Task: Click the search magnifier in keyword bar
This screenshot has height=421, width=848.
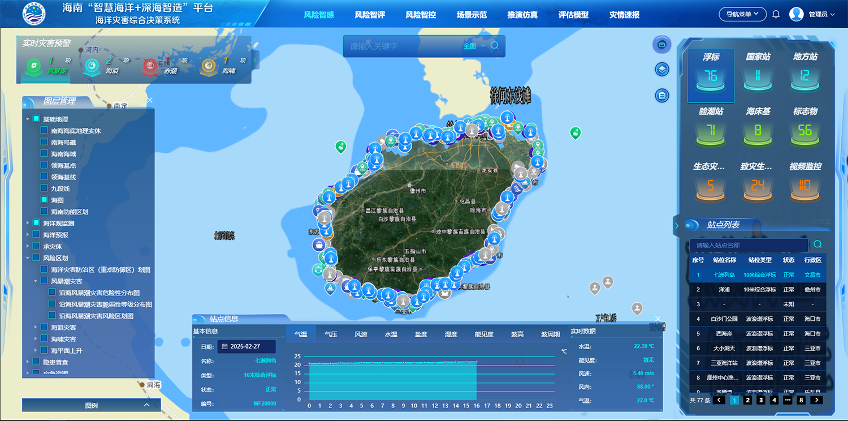Action: pyautogui.click(x=495, y=46)
